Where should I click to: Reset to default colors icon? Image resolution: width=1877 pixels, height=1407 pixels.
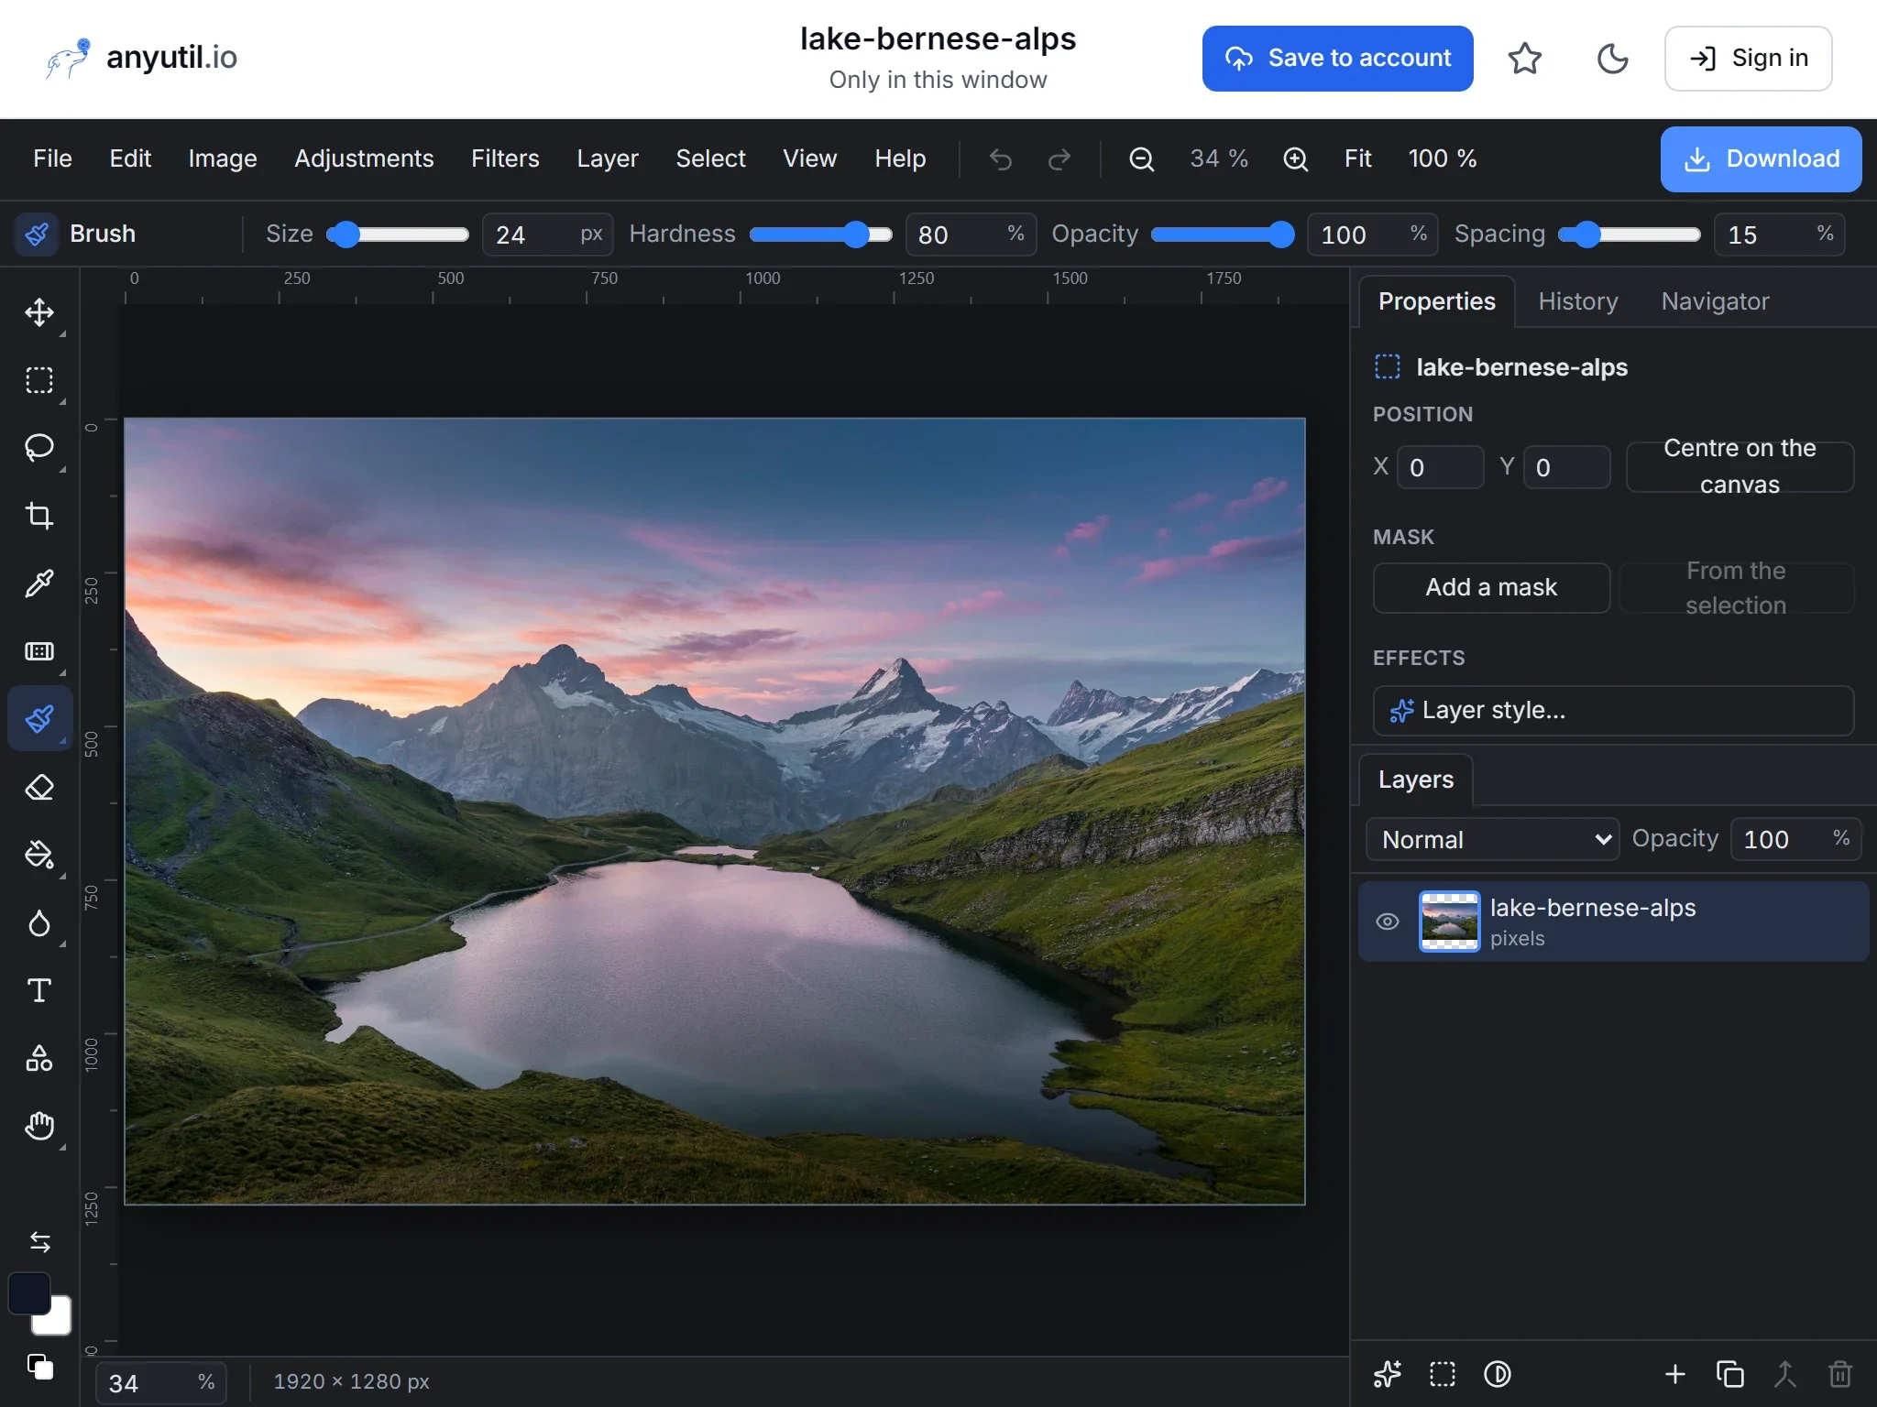tap(39, 1368)
